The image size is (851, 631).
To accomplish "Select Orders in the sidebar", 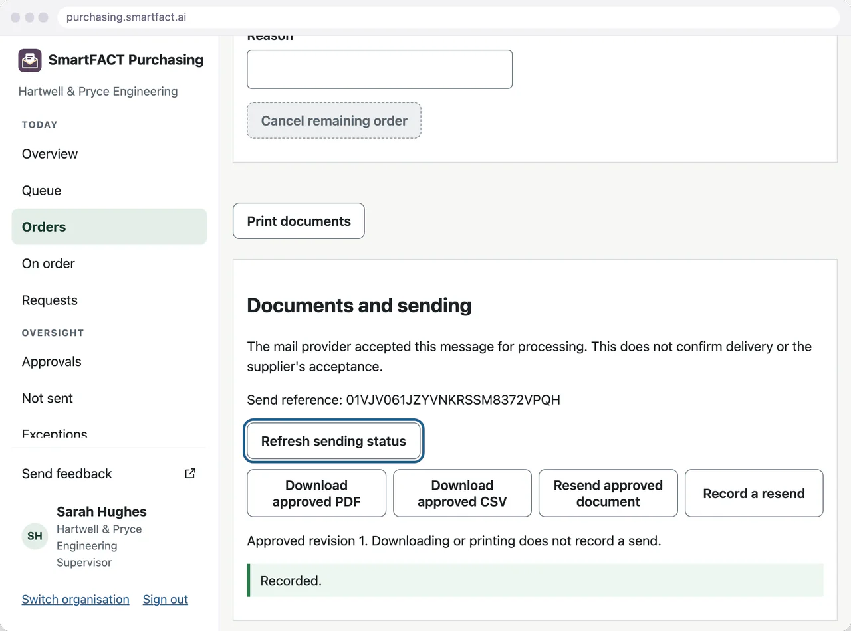I will 109,227.
